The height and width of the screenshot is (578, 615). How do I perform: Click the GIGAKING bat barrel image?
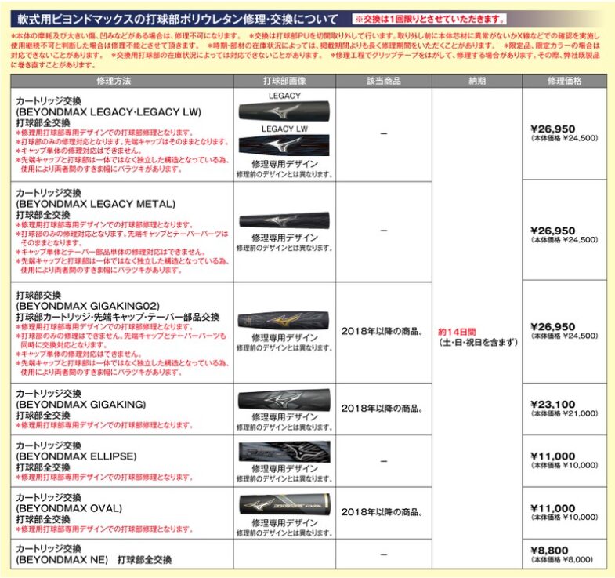(284, 400)
